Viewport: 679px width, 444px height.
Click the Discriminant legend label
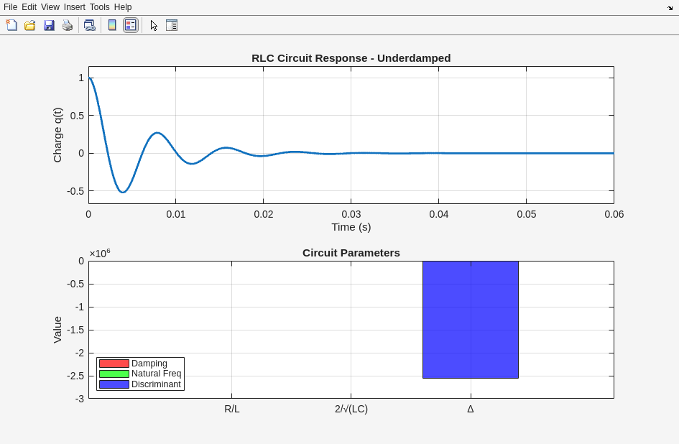point(156,384)
